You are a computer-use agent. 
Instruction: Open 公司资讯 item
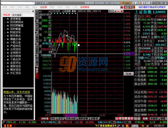pyautogui.click(x=15, y=49)
